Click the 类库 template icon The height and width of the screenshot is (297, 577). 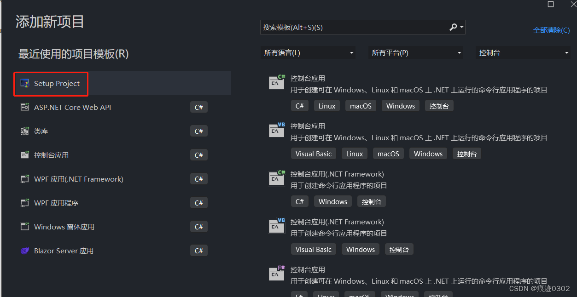(25, 131)
